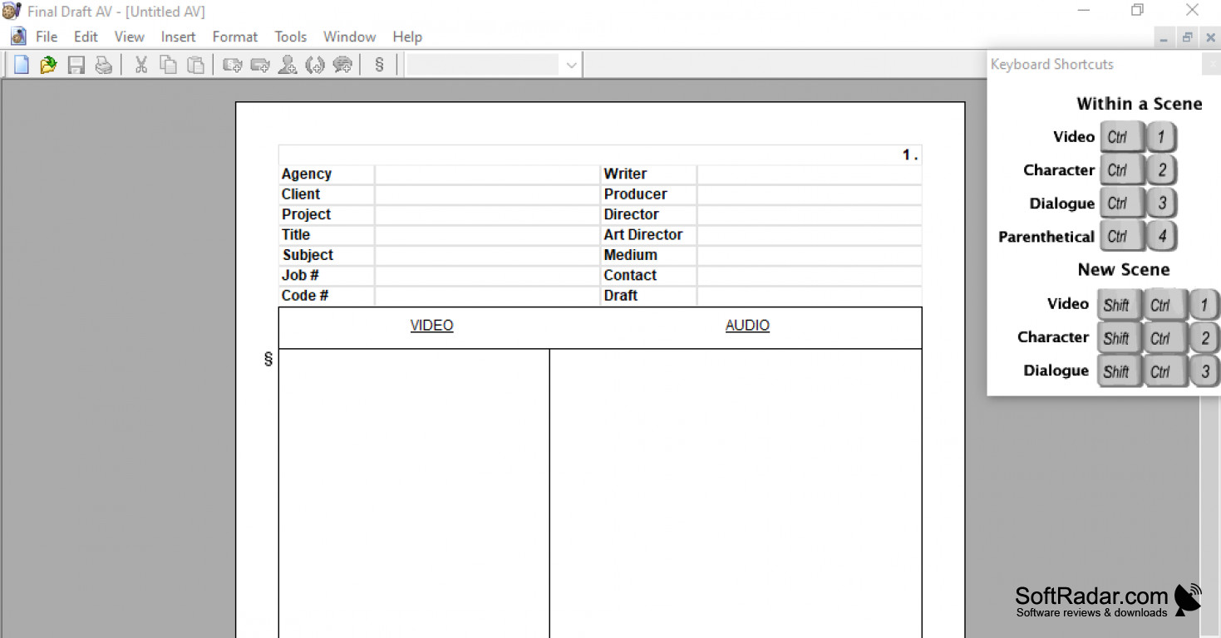Click the Client input field

(487, 194)
